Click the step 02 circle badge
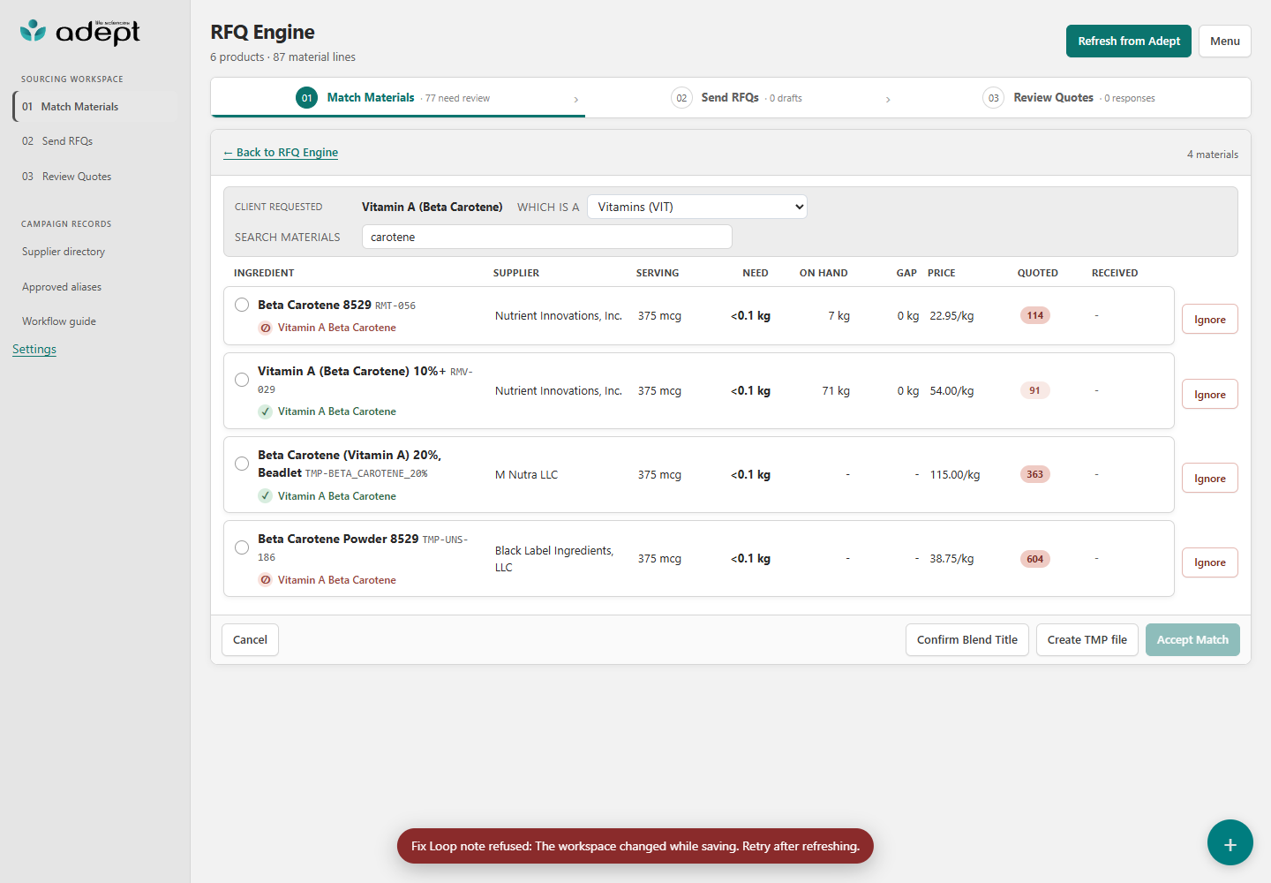Viewport: 1271px width, 883px height. pyautogui.click(x=681, y=98)
